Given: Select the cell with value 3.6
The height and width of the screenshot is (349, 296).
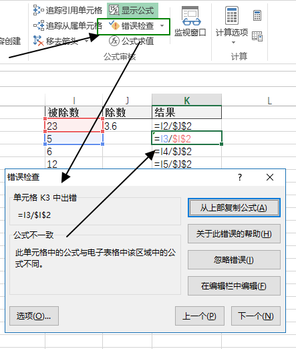Looking at the screenshot, I should pyautogui.click(x=127, y=126).
